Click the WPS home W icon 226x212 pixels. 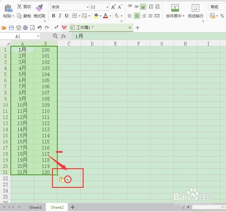[64, 27]
